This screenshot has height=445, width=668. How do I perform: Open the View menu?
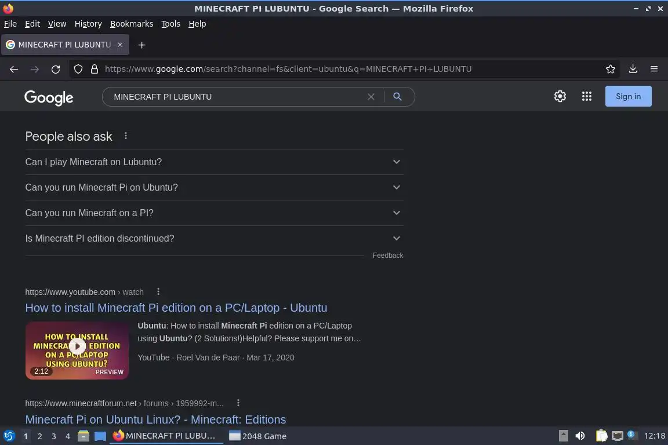[x=57, y=24]
